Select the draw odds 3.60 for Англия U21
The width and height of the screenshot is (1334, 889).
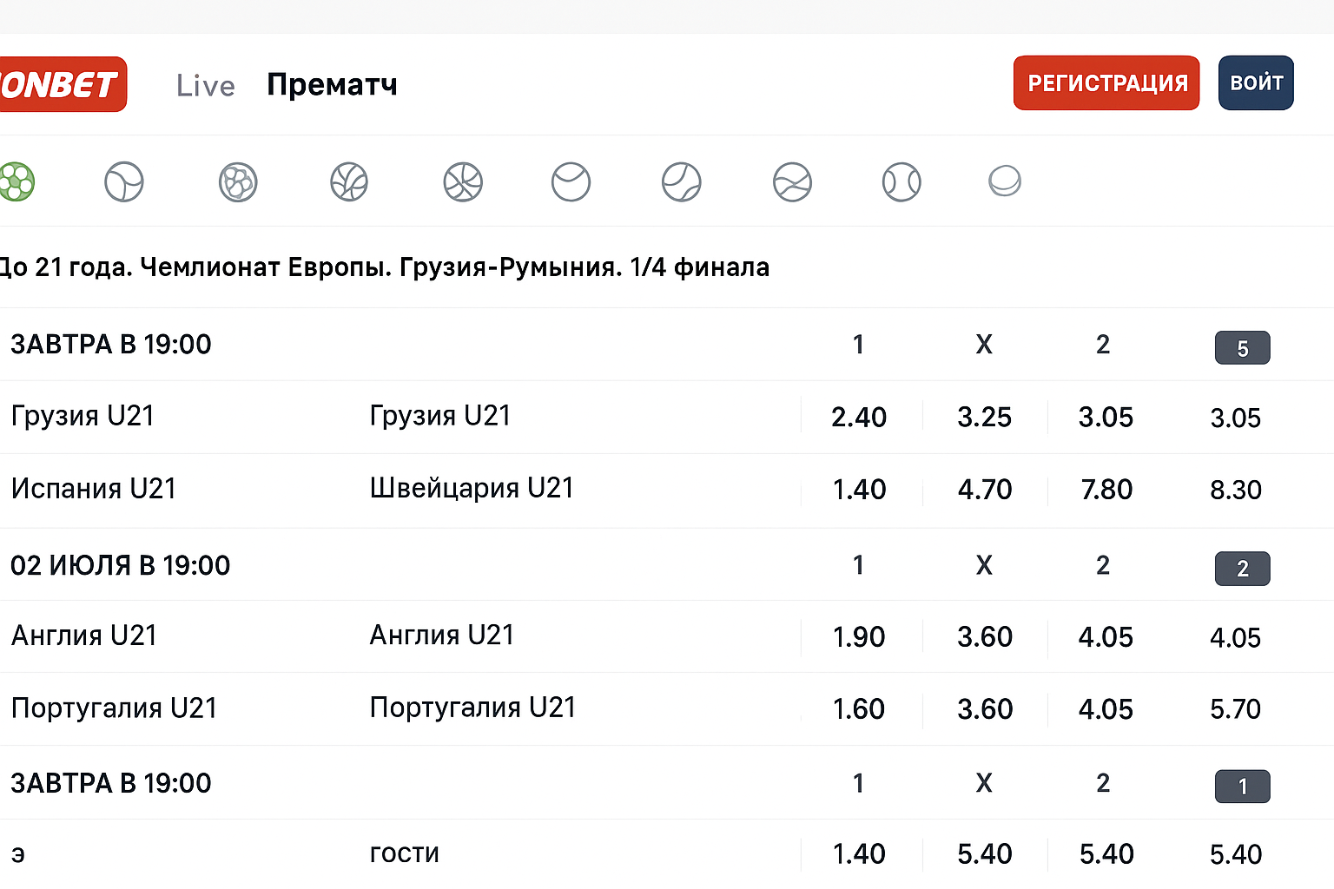pyautogui.click(x=984, y=636)
